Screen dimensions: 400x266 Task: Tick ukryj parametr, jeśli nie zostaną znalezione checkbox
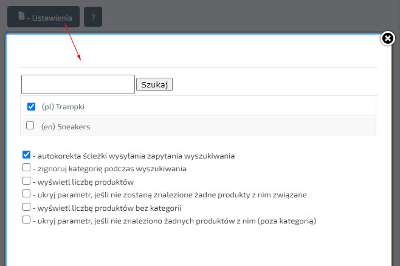tap(26, 194)
